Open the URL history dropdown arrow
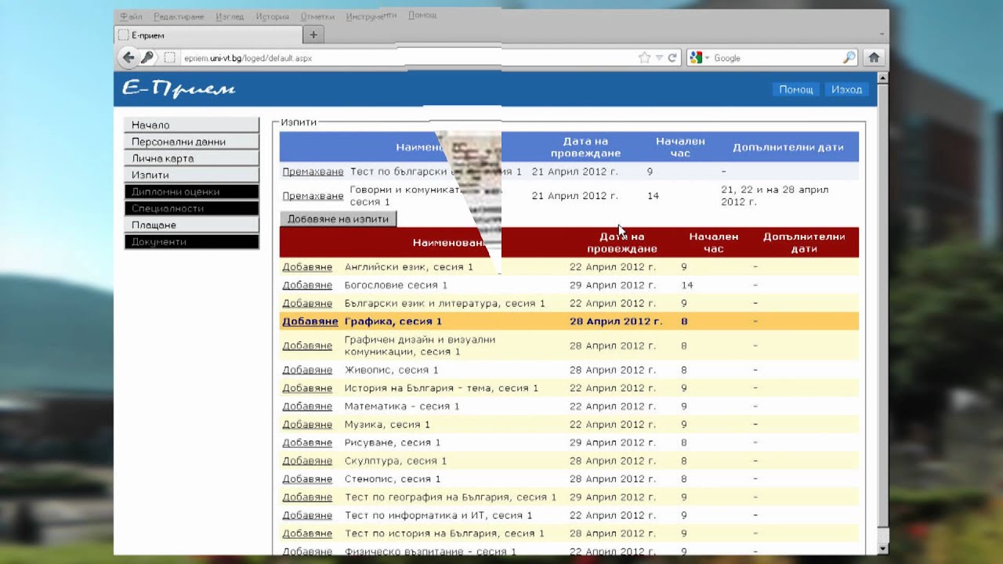Image resolution: width=1003 pixels, height=564 pixels. point(660,57)
